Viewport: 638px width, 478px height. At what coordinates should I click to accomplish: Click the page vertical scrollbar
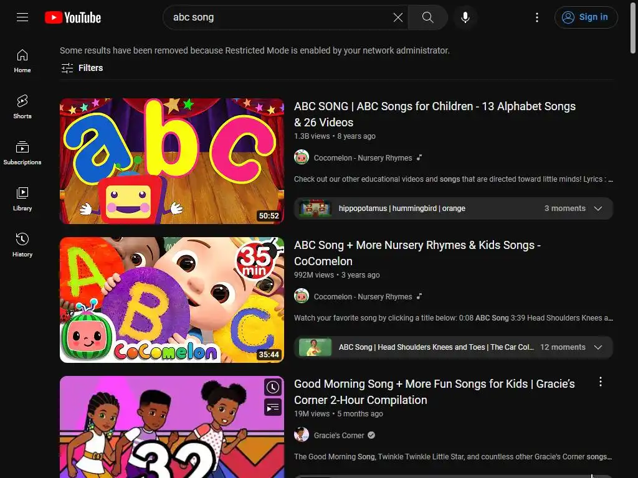click(x=633, y=29)
